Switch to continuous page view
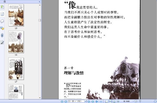Viewport: 157px width, 103px height. click(x=110, y=101)
